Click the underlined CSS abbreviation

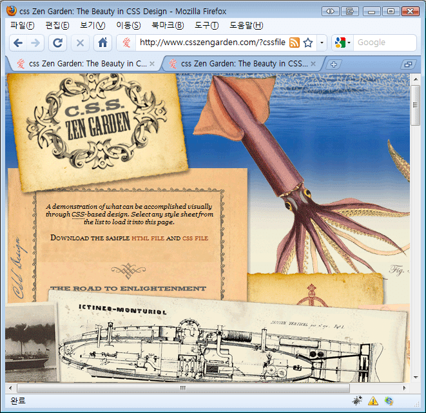point(78,215)
